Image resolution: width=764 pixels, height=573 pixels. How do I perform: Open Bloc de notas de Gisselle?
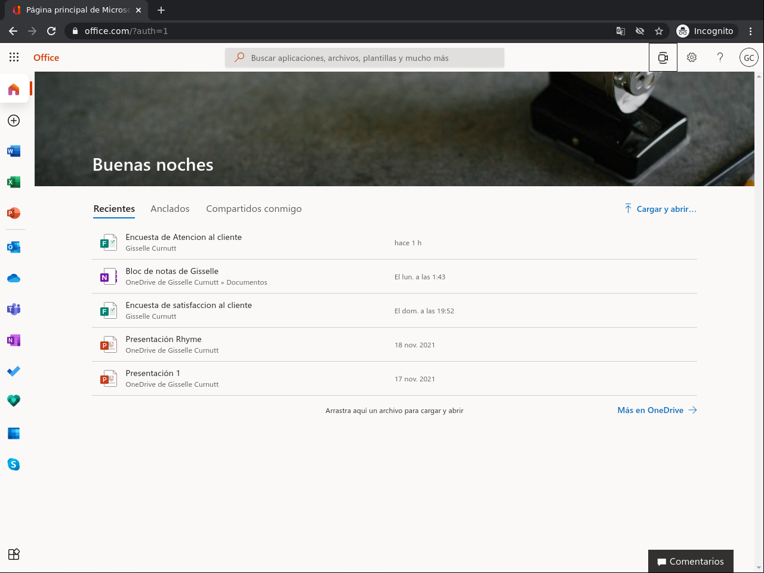pyautogui.click(x=395, y=276)
